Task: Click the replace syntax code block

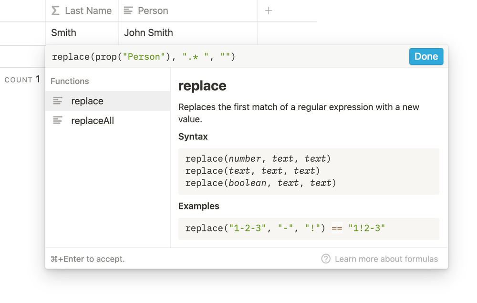Action: click(309, 171)
